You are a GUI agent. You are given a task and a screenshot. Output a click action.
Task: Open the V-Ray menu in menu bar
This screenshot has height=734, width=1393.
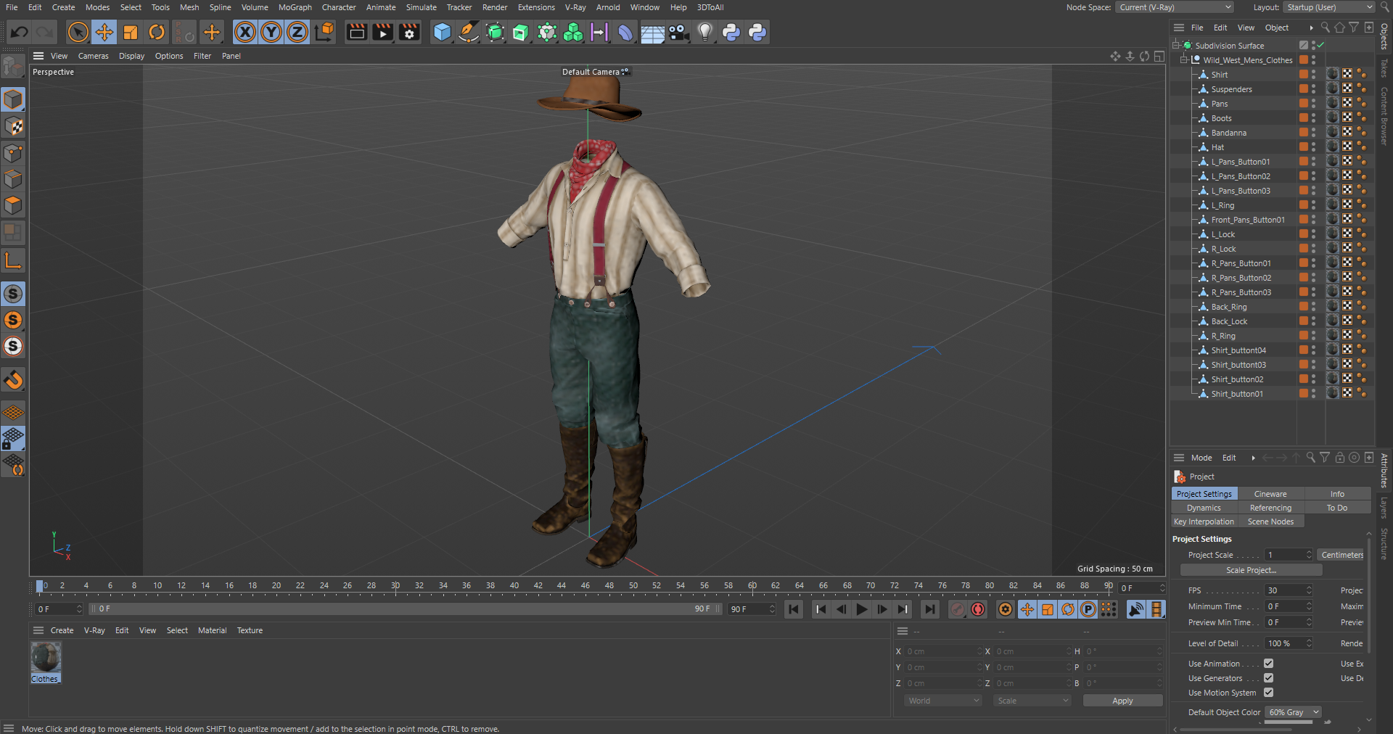point(575,7)
